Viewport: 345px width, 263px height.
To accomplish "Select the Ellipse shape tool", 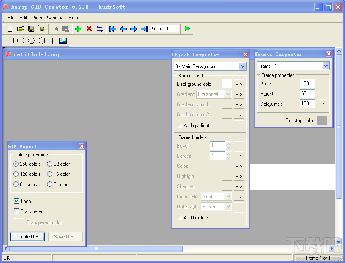I will (31, 41).
